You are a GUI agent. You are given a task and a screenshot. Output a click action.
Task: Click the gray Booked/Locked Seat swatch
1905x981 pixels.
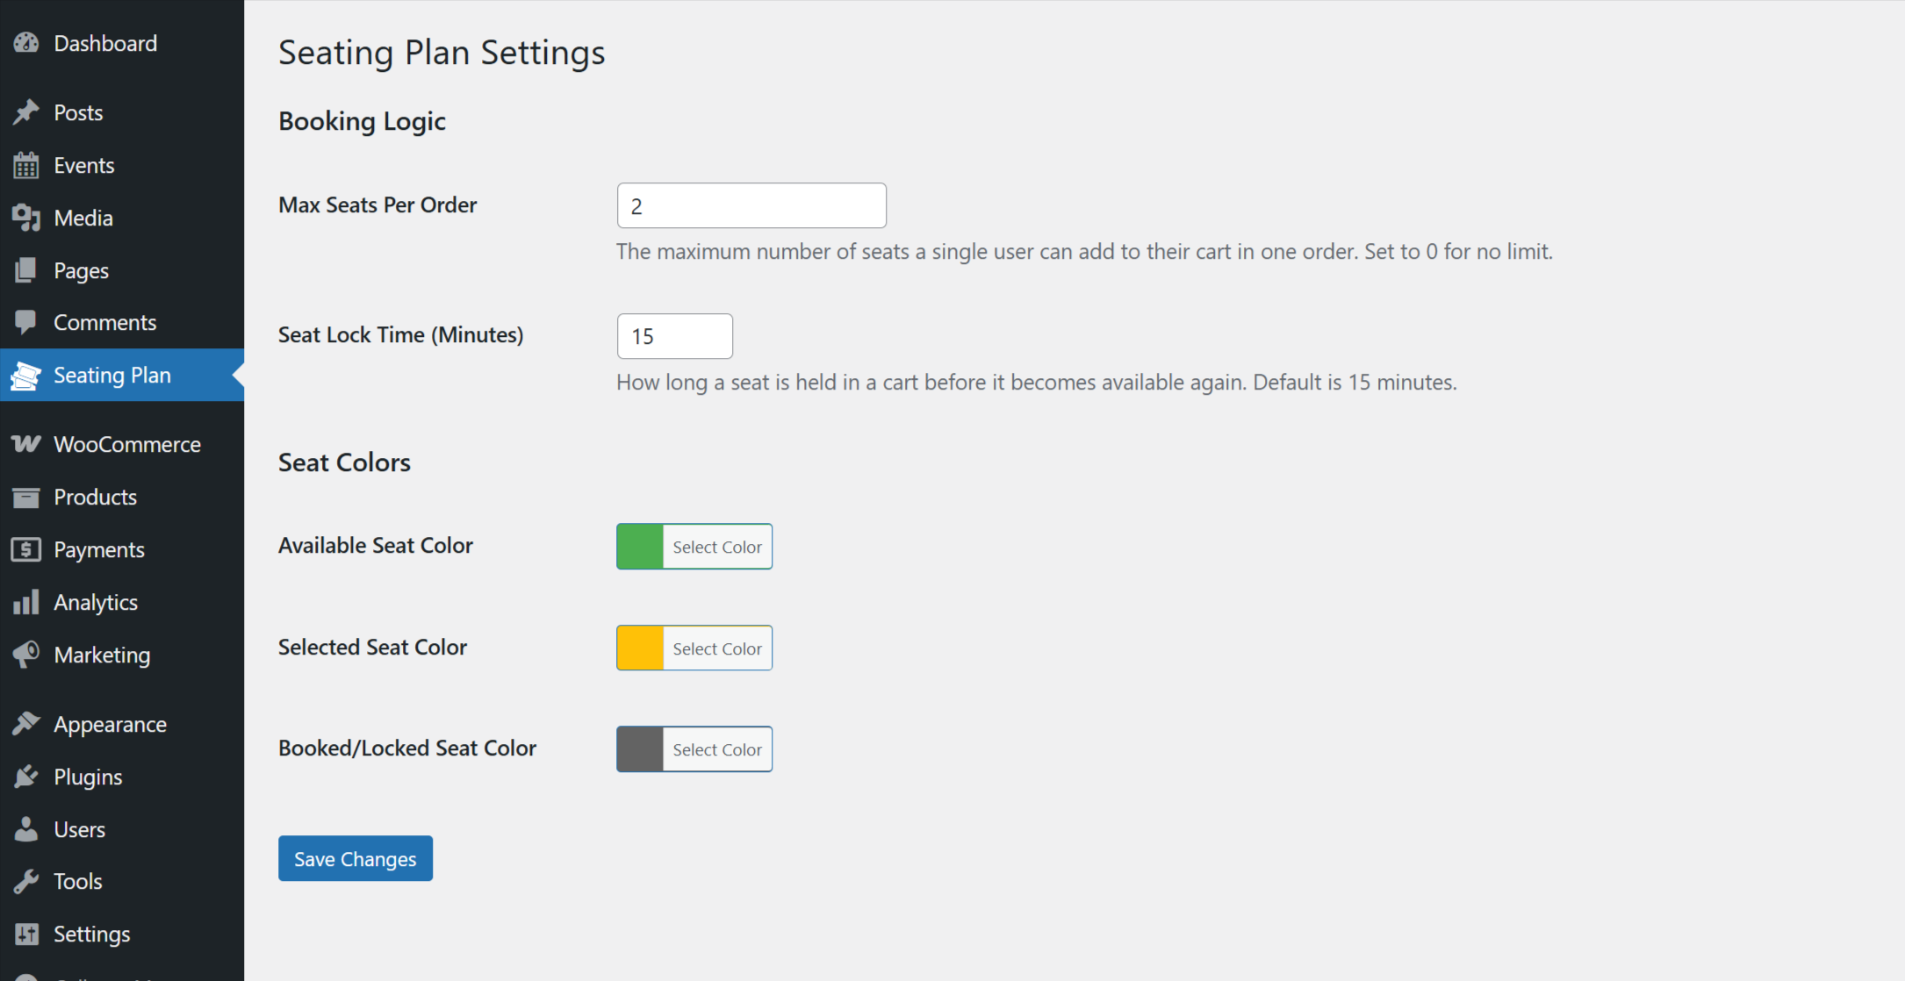click(x=640, y=749)
